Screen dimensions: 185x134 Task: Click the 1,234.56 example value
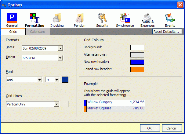point(137,102)
